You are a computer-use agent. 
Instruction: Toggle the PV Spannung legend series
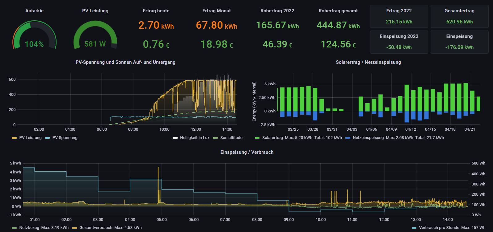click(65, 138)
